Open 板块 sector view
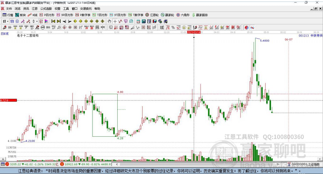 tap(21, 15)
